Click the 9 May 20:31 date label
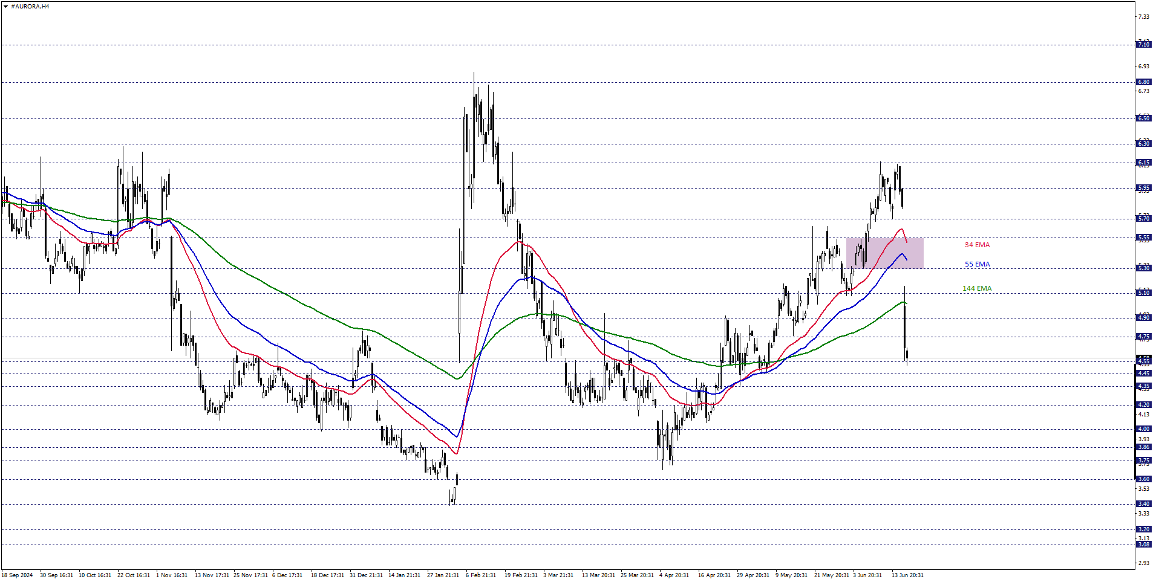1159x582 pixels. 791,575
